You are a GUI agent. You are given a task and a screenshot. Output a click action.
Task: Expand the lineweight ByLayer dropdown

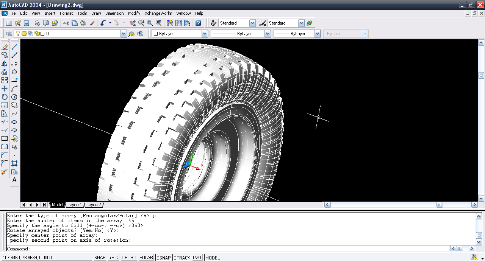pos(318,34)
